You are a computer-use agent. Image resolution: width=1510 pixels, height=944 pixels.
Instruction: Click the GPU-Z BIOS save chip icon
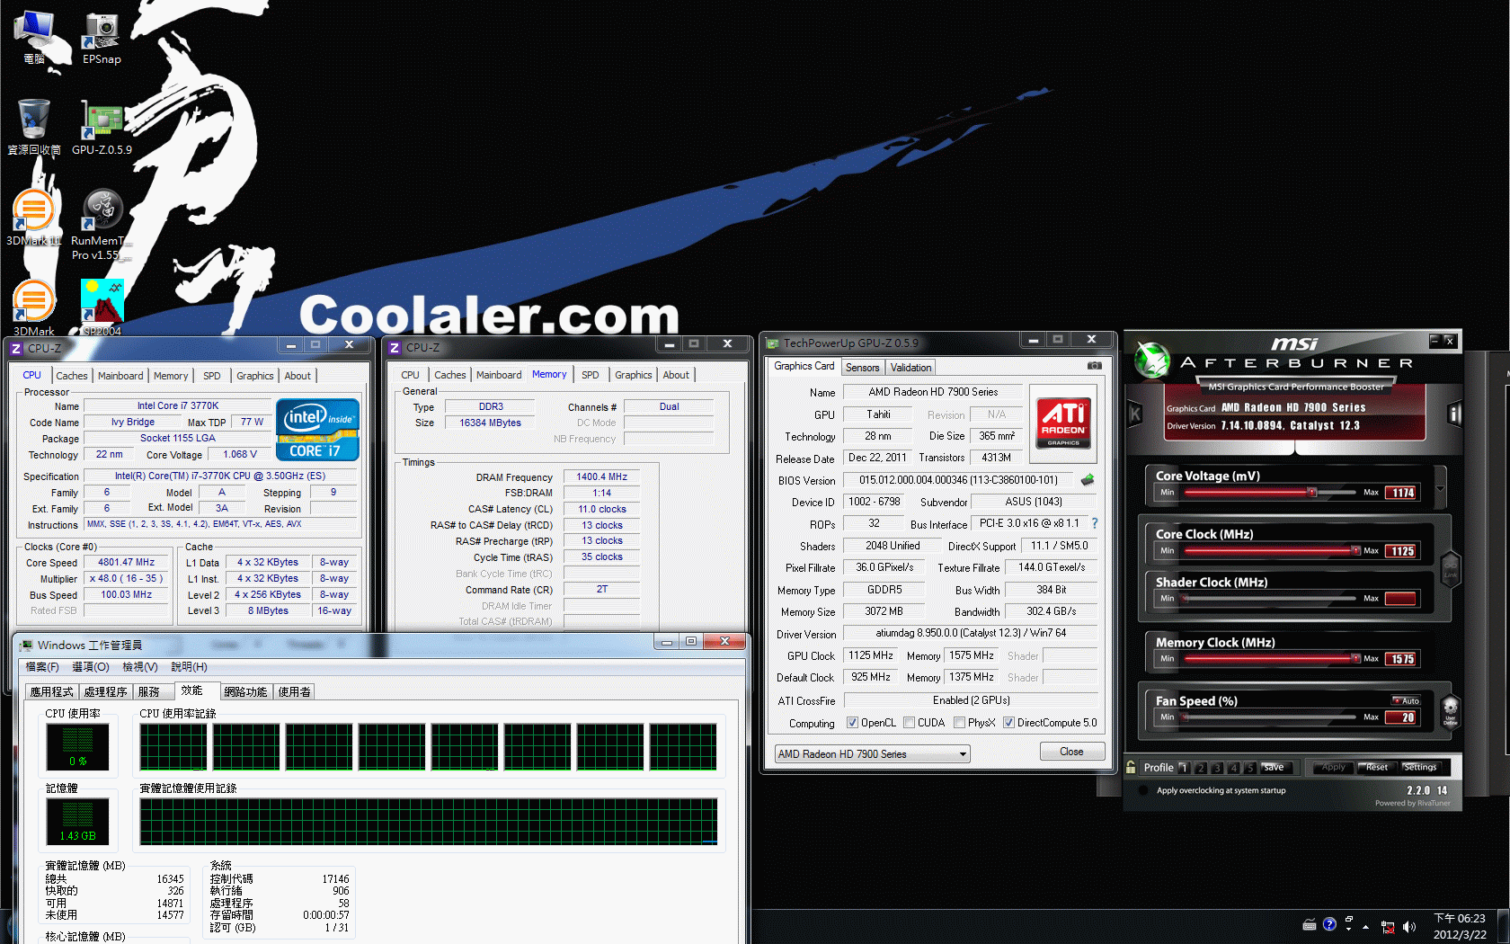coord(1088,480)
